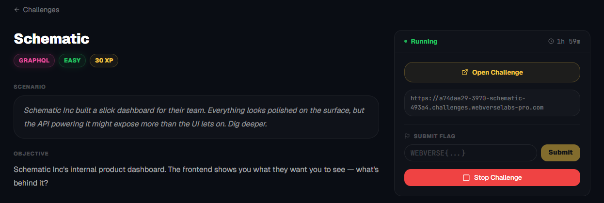The height and width of the screenshot is (203, 604).
Task: Click the green running status dot
Action: pyautogui.click(x=406, y=42)
